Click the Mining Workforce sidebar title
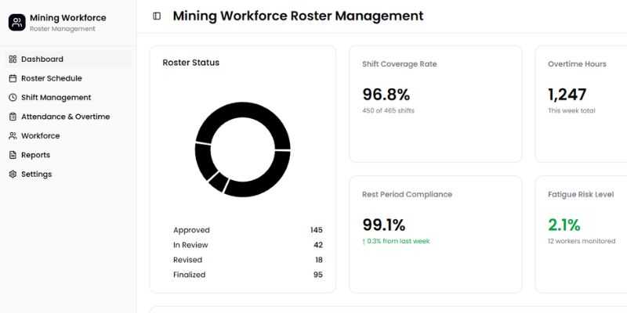This screenshot has height=313, width=627. 68,18
